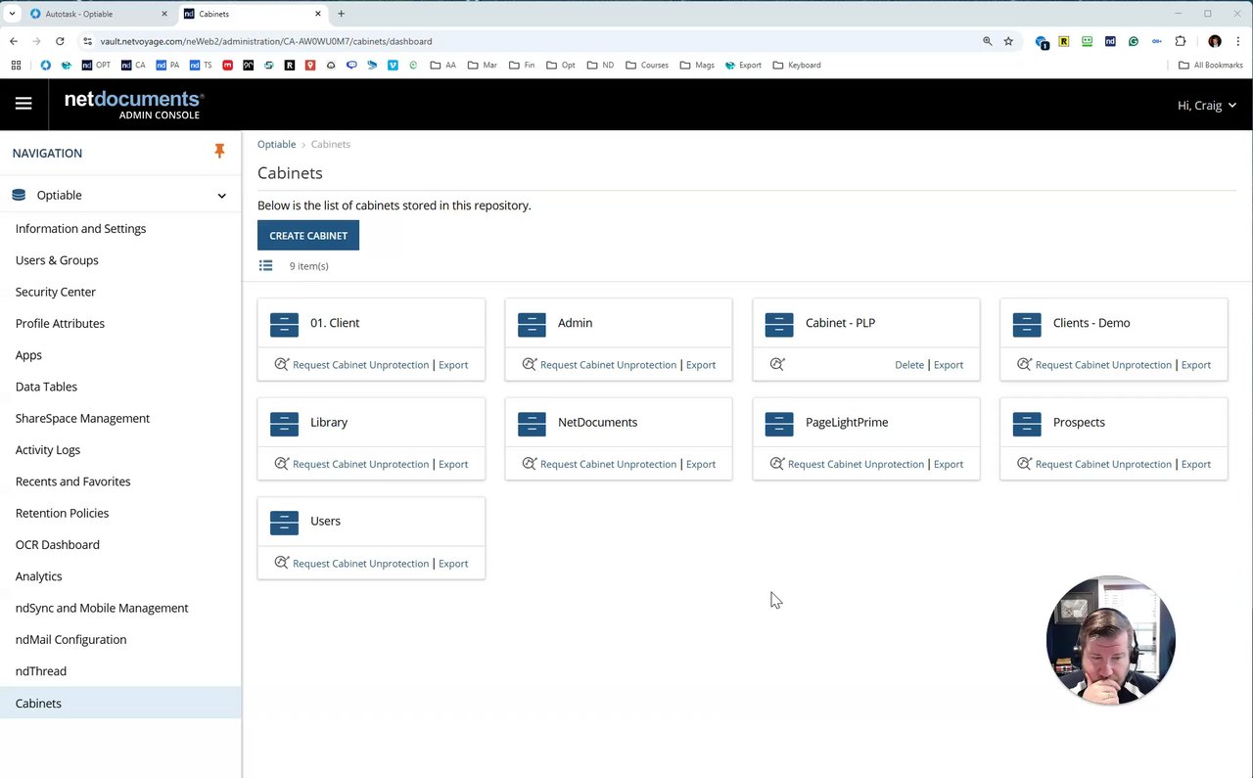Open the Chrome apps grid in bookmarks bar
This screenshot has height=778, width=1253.
tap(16, 65)
